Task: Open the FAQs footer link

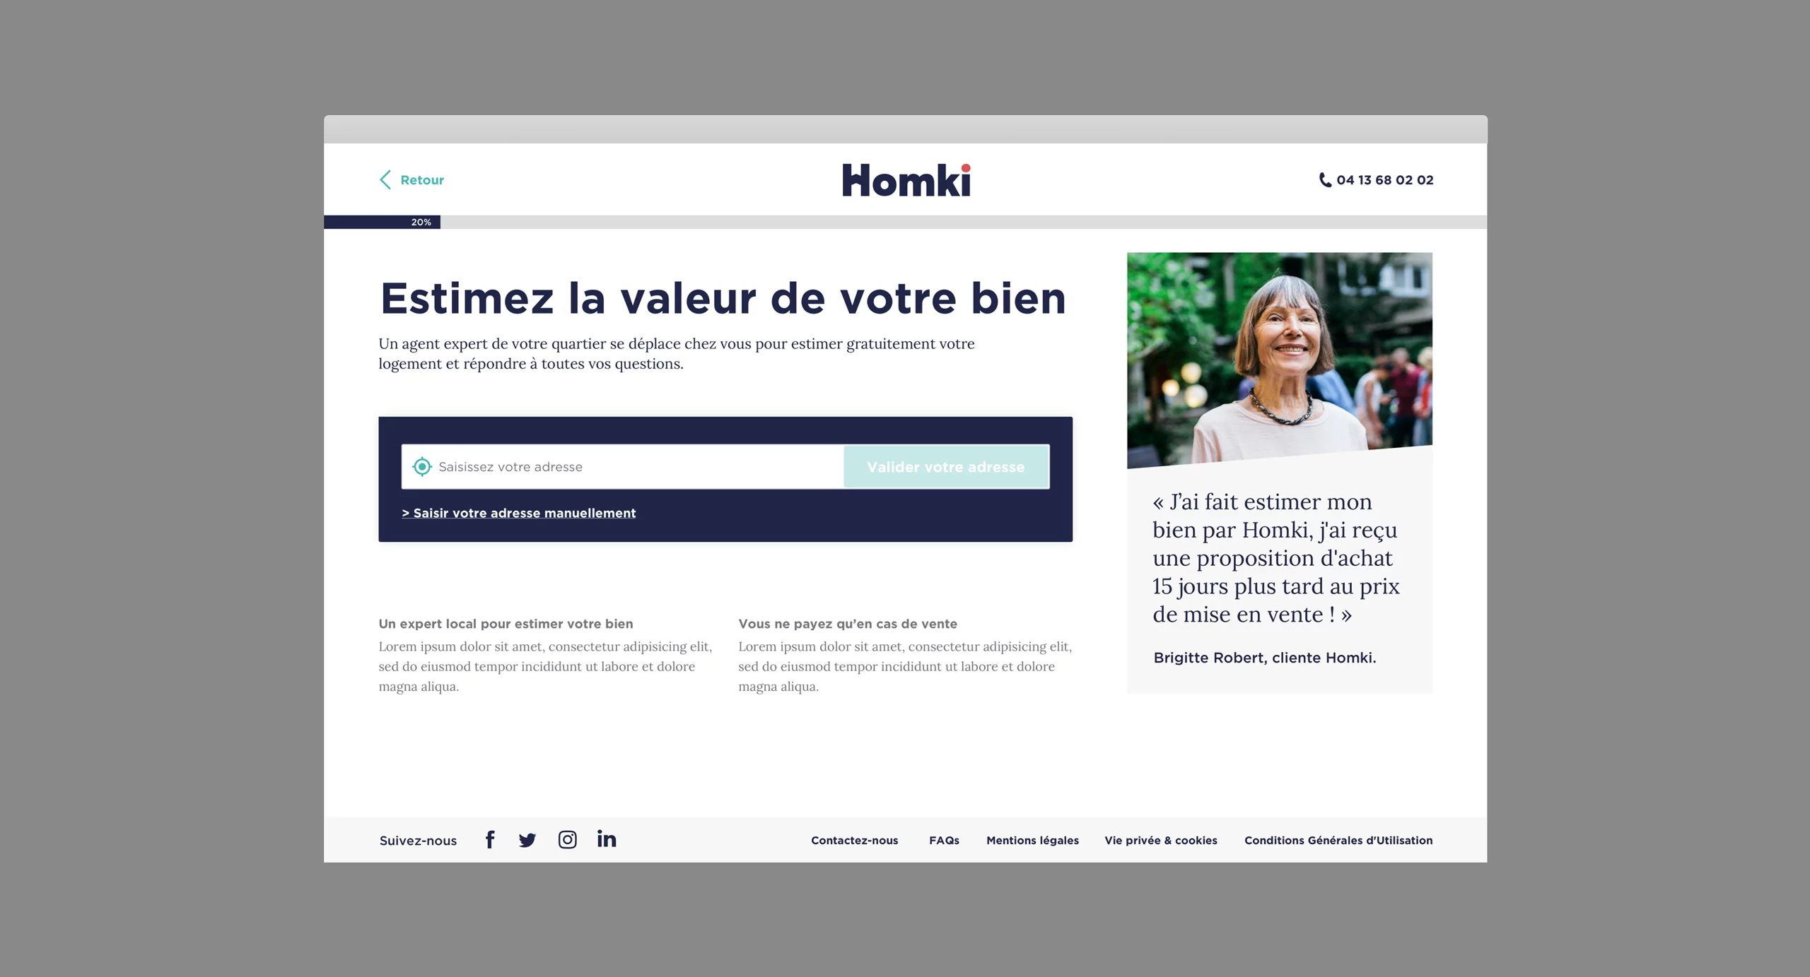Action: click(x=944, y=840)
